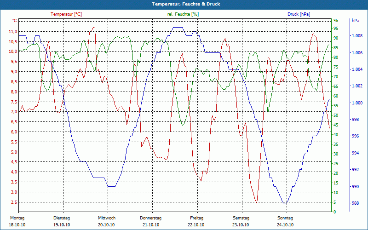The height and width of the screenshot is (230, 368).
Task: Click green humidity axis value '75'
Action: click(336, 67)
